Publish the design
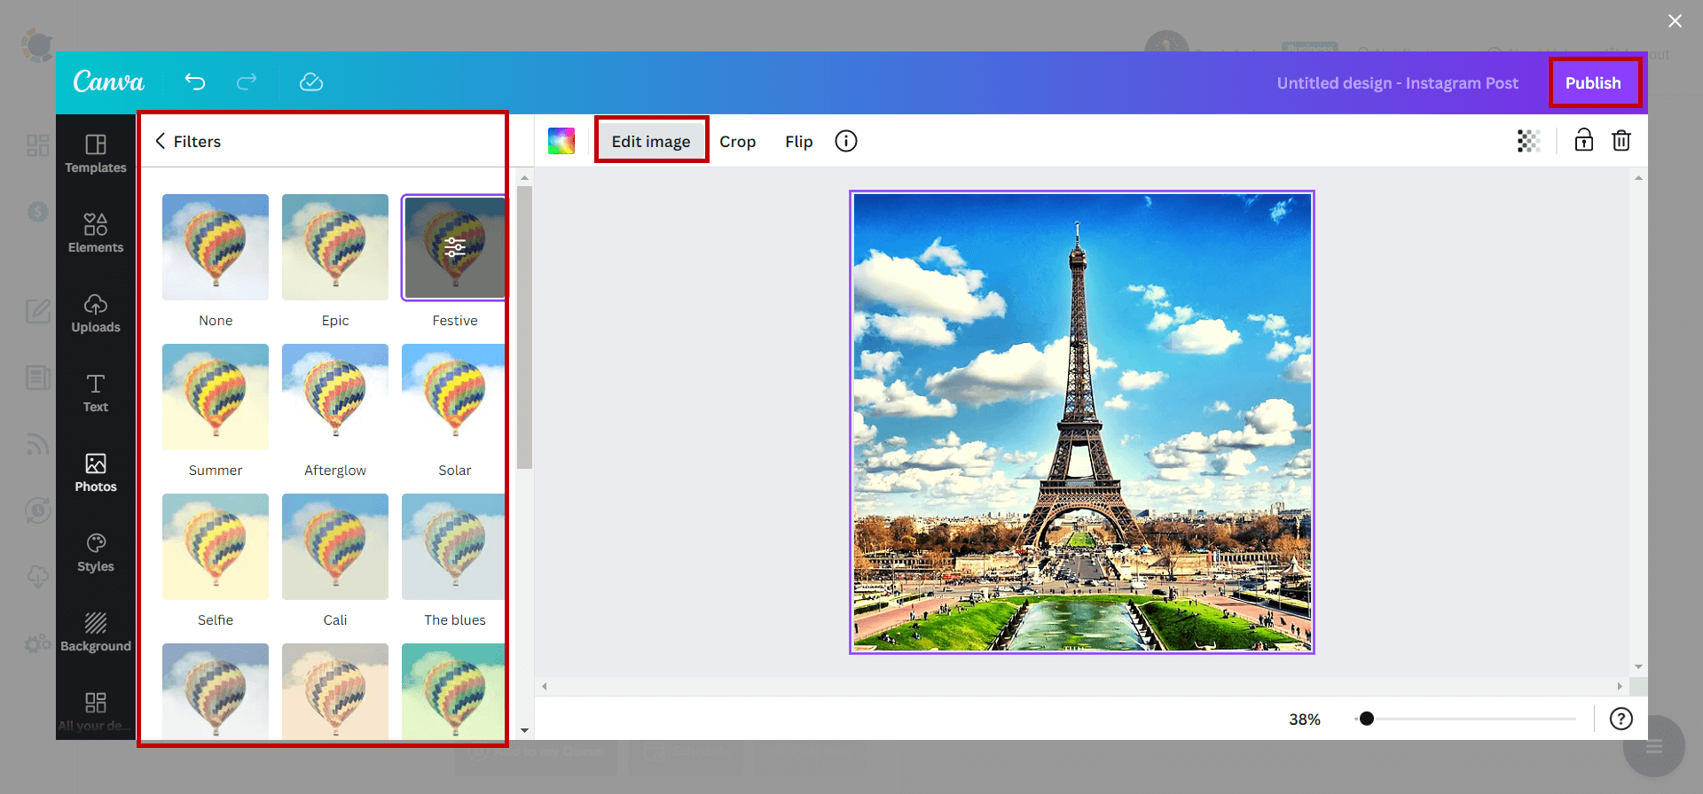The width and height of the screenshot is (1703, 794). [1593, 83]
